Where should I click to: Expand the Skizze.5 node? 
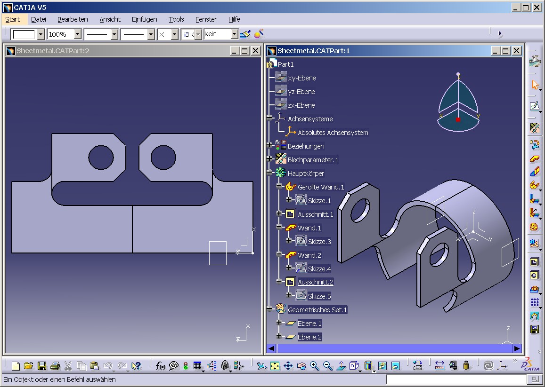pos(289,295)
